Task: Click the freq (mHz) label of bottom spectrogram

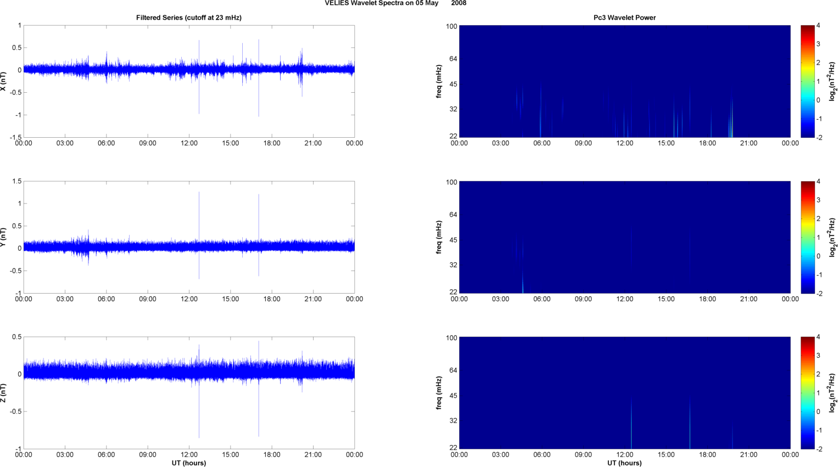Action: point(439,393)
